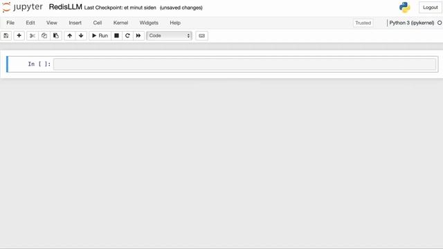The width and height of the screenshot is (443, 249).
Task: Click the Python logo icon
Action: click(404, 8)
